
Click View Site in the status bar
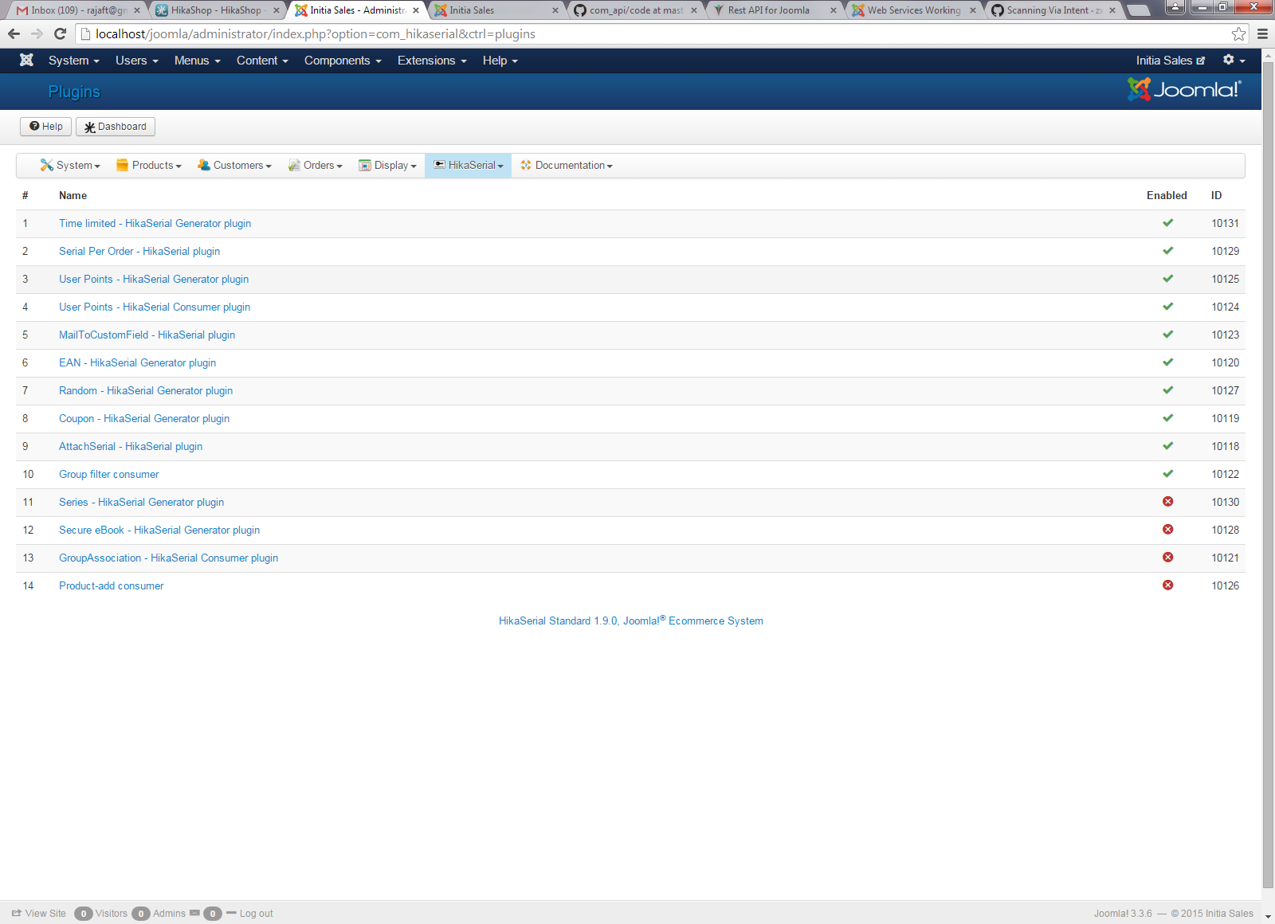[39, 914]
